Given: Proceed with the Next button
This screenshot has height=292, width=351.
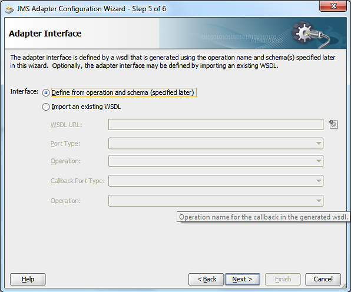Looking at the screenshot, I should click(243, 279).
